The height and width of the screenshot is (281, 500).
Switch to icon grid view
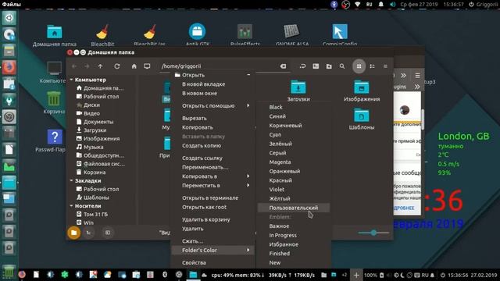(x=359, y=66)
